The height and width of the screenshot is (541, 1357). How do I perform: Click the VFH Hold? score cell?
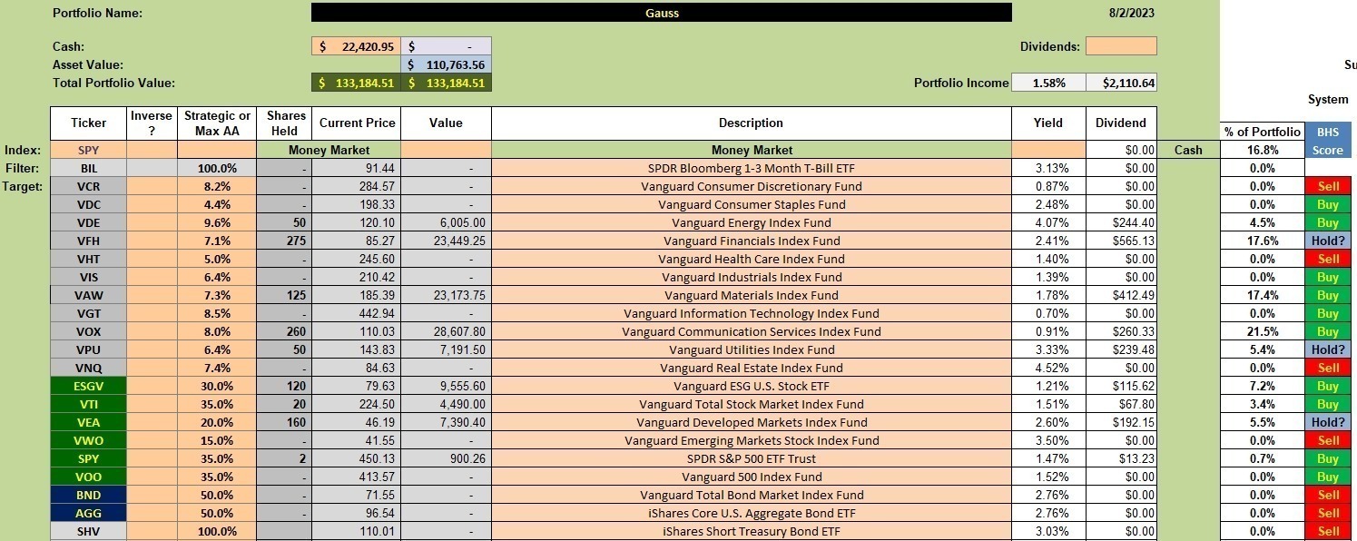pyautogui.click(x=1327, y=241)
